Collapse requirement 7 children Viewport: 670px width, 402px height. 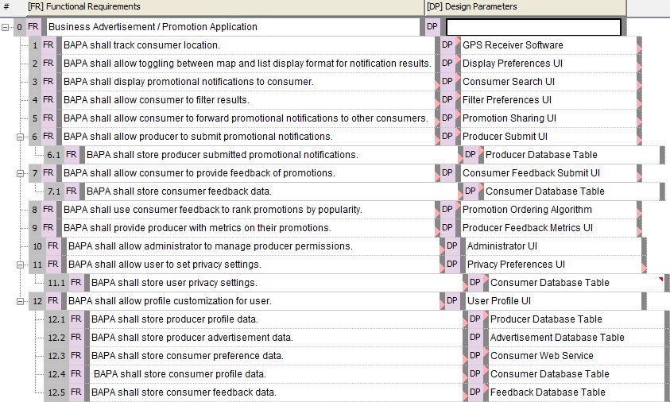pos(20,173)
